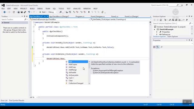
Task: Open the TOOLS menu
Action: 61,9
